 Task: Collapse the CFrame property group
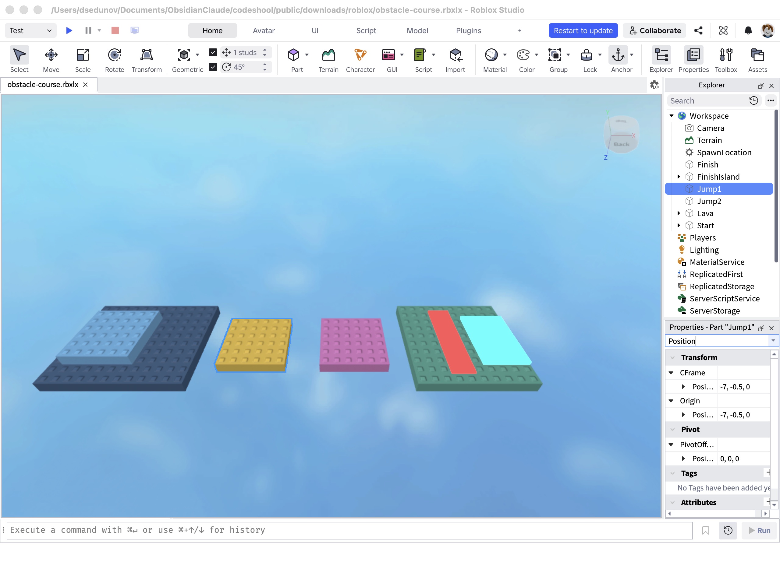(671, 373)
